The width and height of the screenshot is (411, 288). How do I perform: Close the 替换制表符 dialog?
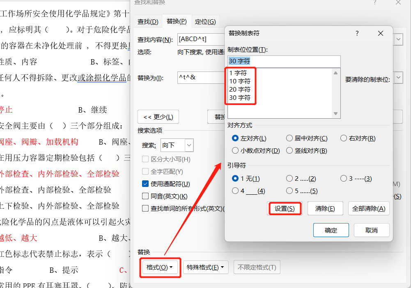pos(381,33)
